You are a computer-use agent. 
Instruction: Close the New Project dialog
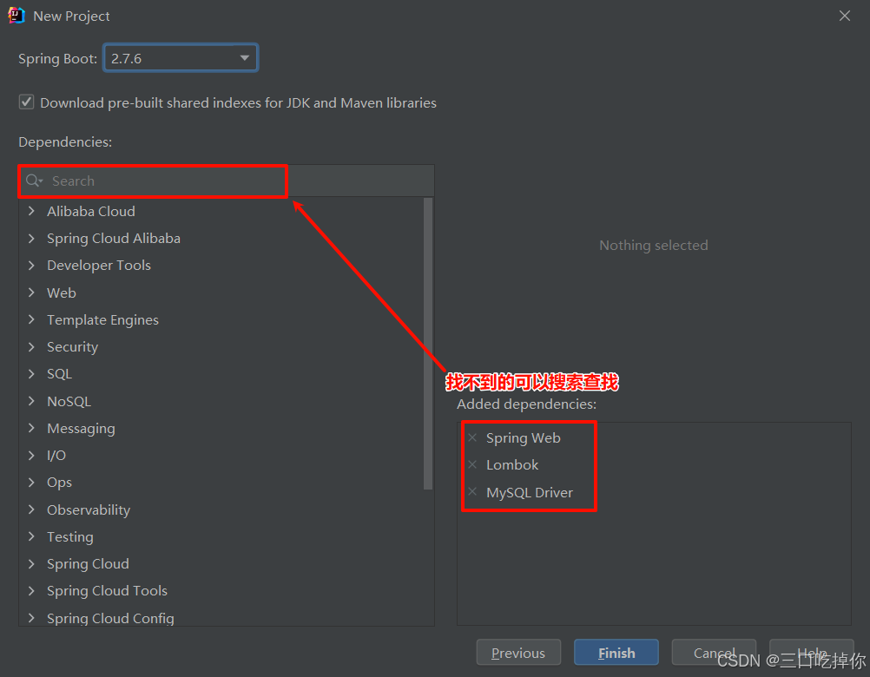(x=845, y=16)
